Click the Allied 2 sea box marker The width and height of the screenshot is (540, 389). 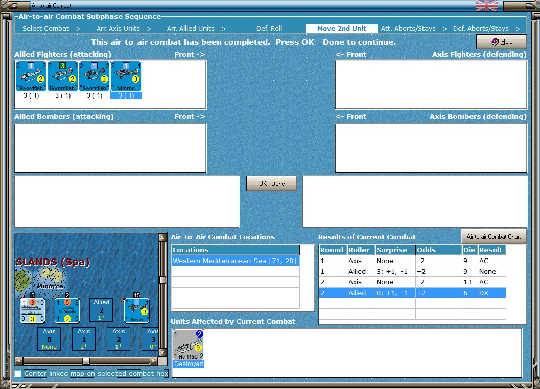pos(101,309)
